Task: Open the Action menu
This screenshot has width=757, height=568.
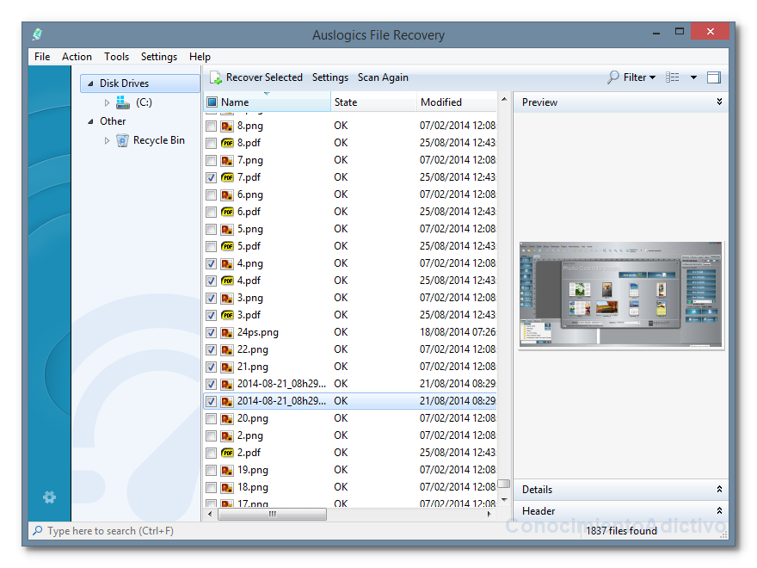Action: (77, 57)
